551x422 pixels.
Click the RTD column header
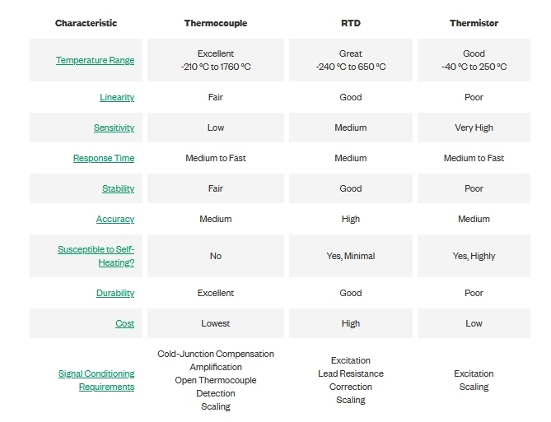pyautogui.click(x=350, y=23)
